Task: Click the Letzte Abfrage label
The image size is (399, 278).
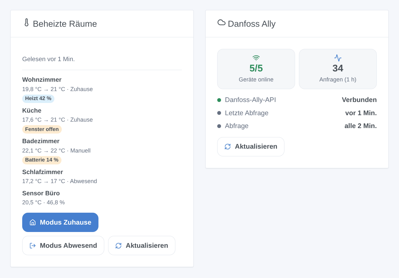Action: [x=246, y=113]
